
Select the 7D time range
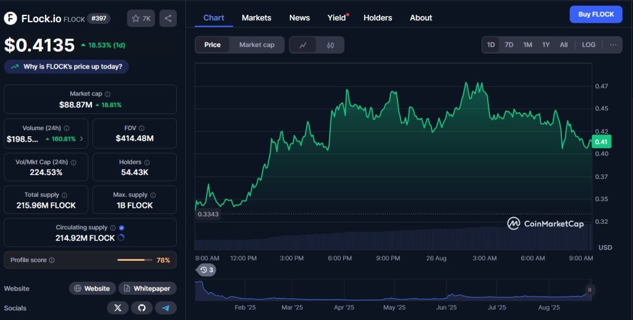coord(509,45)
